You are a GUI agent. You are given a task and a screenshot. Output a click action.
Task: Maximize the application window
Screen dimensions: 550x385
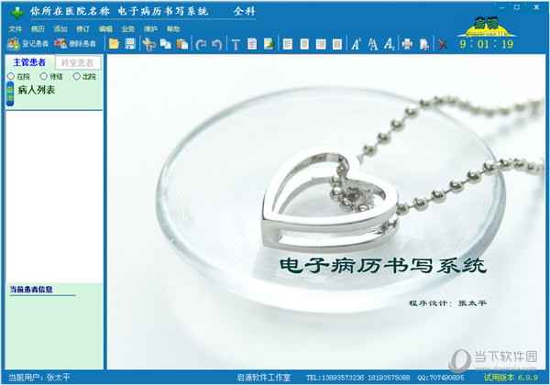[x=517, y=7]
